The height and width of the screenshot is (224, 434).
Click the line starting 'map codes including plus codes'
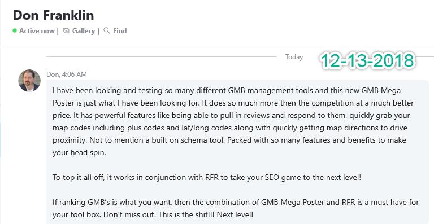click(x=230, y=128)
